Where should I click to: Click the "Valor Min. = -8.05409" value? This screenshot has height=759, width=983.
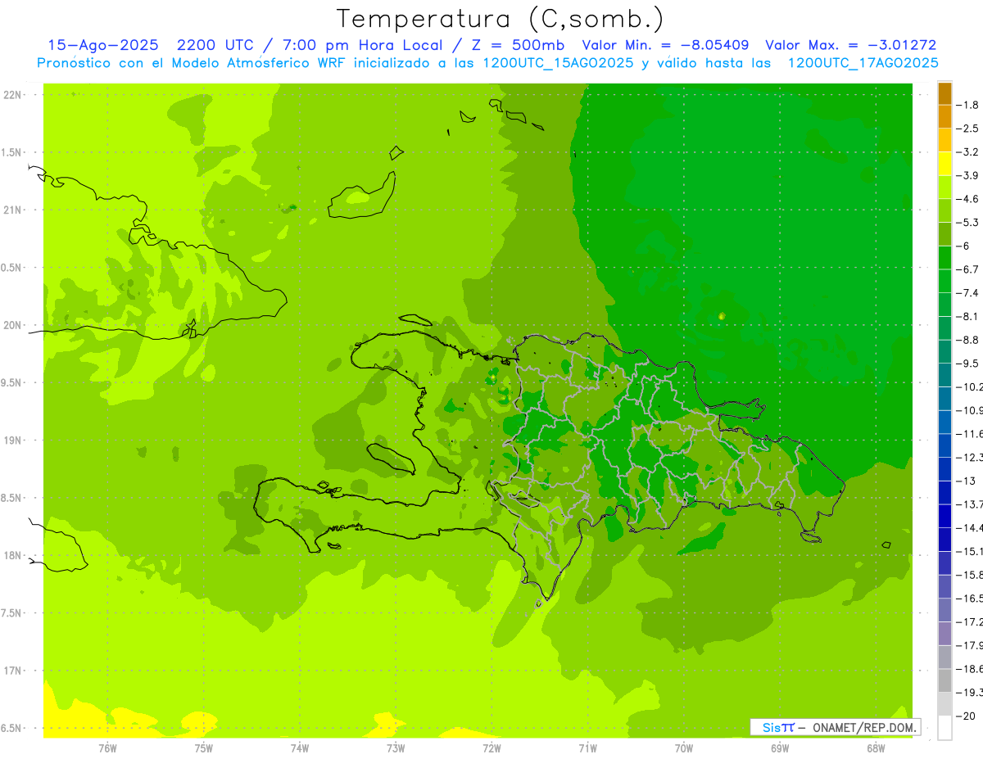click(x=665, y=45)
